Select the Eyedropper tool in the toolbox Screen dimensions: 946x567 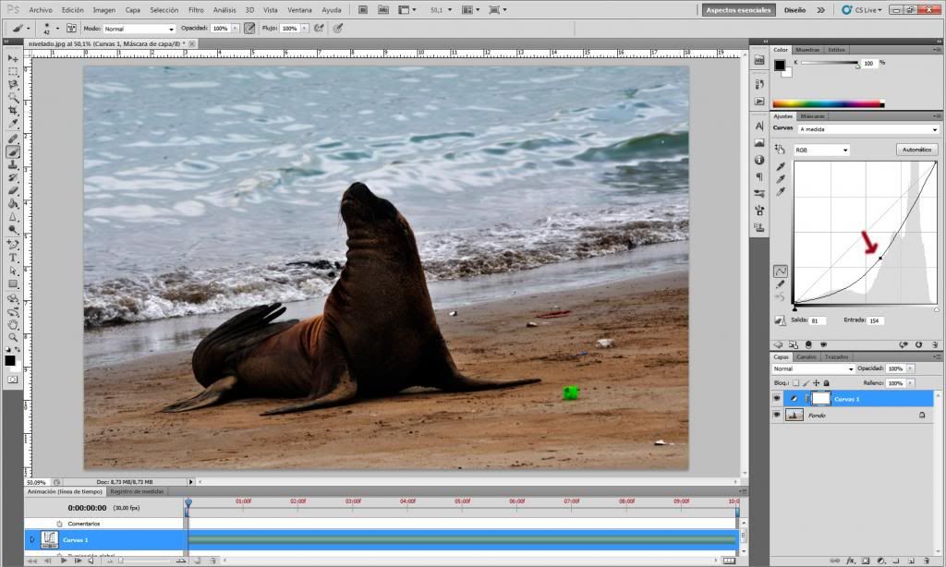(13, 125)
